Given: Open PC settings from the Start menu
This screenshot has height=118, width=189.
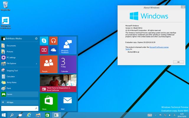Looking at the screenshot, I should point(20,58).
